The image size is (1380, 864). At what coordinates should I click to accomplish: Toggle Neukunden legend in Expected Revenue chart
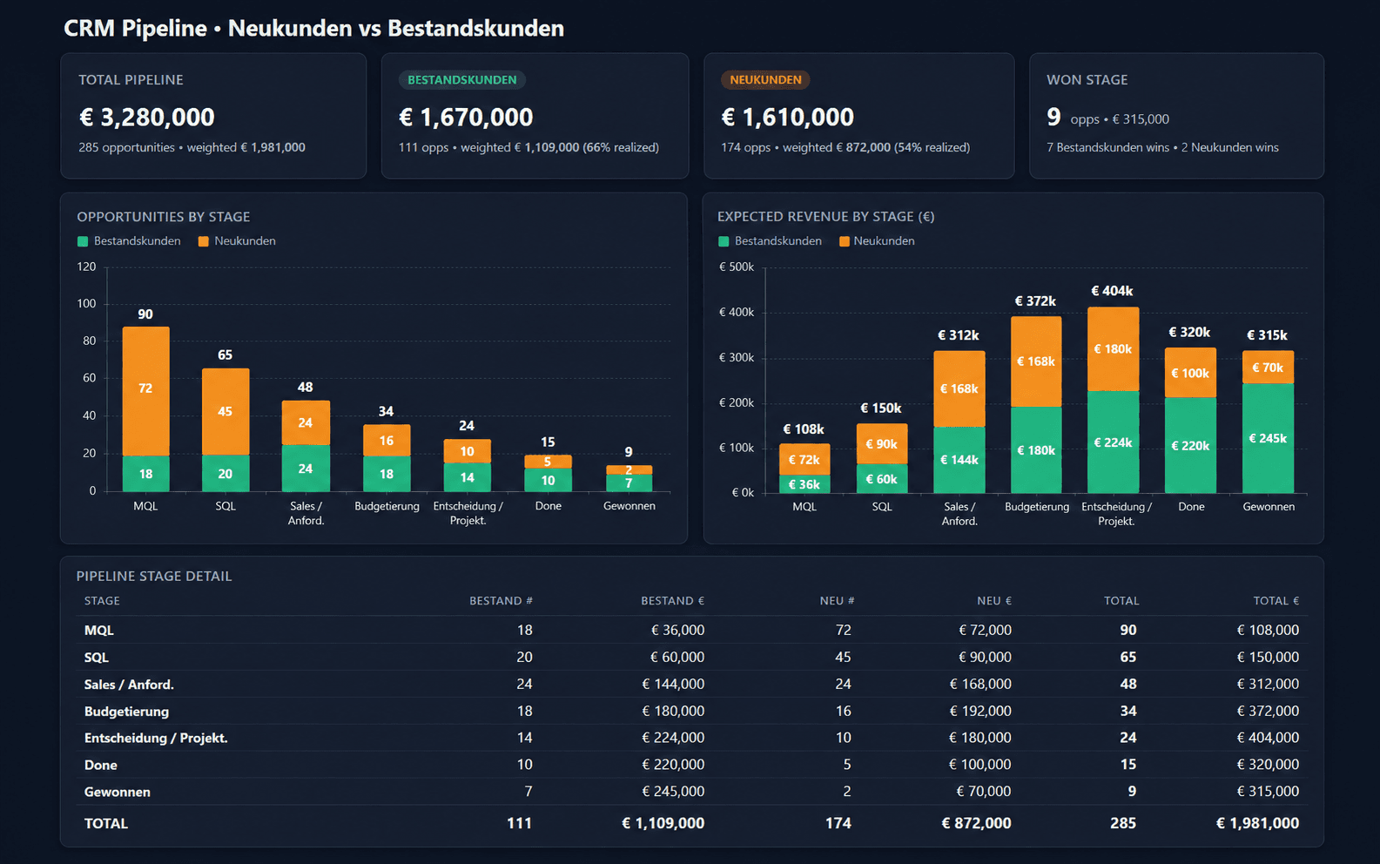point(877,241)
